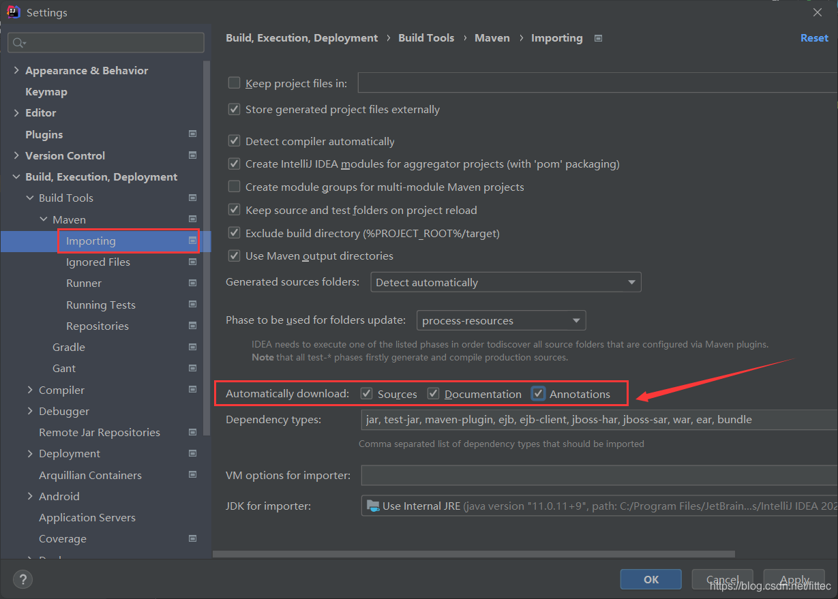Expand the Editor tree node
This screenshot has width=838, height=599.
tap(16, 113)
